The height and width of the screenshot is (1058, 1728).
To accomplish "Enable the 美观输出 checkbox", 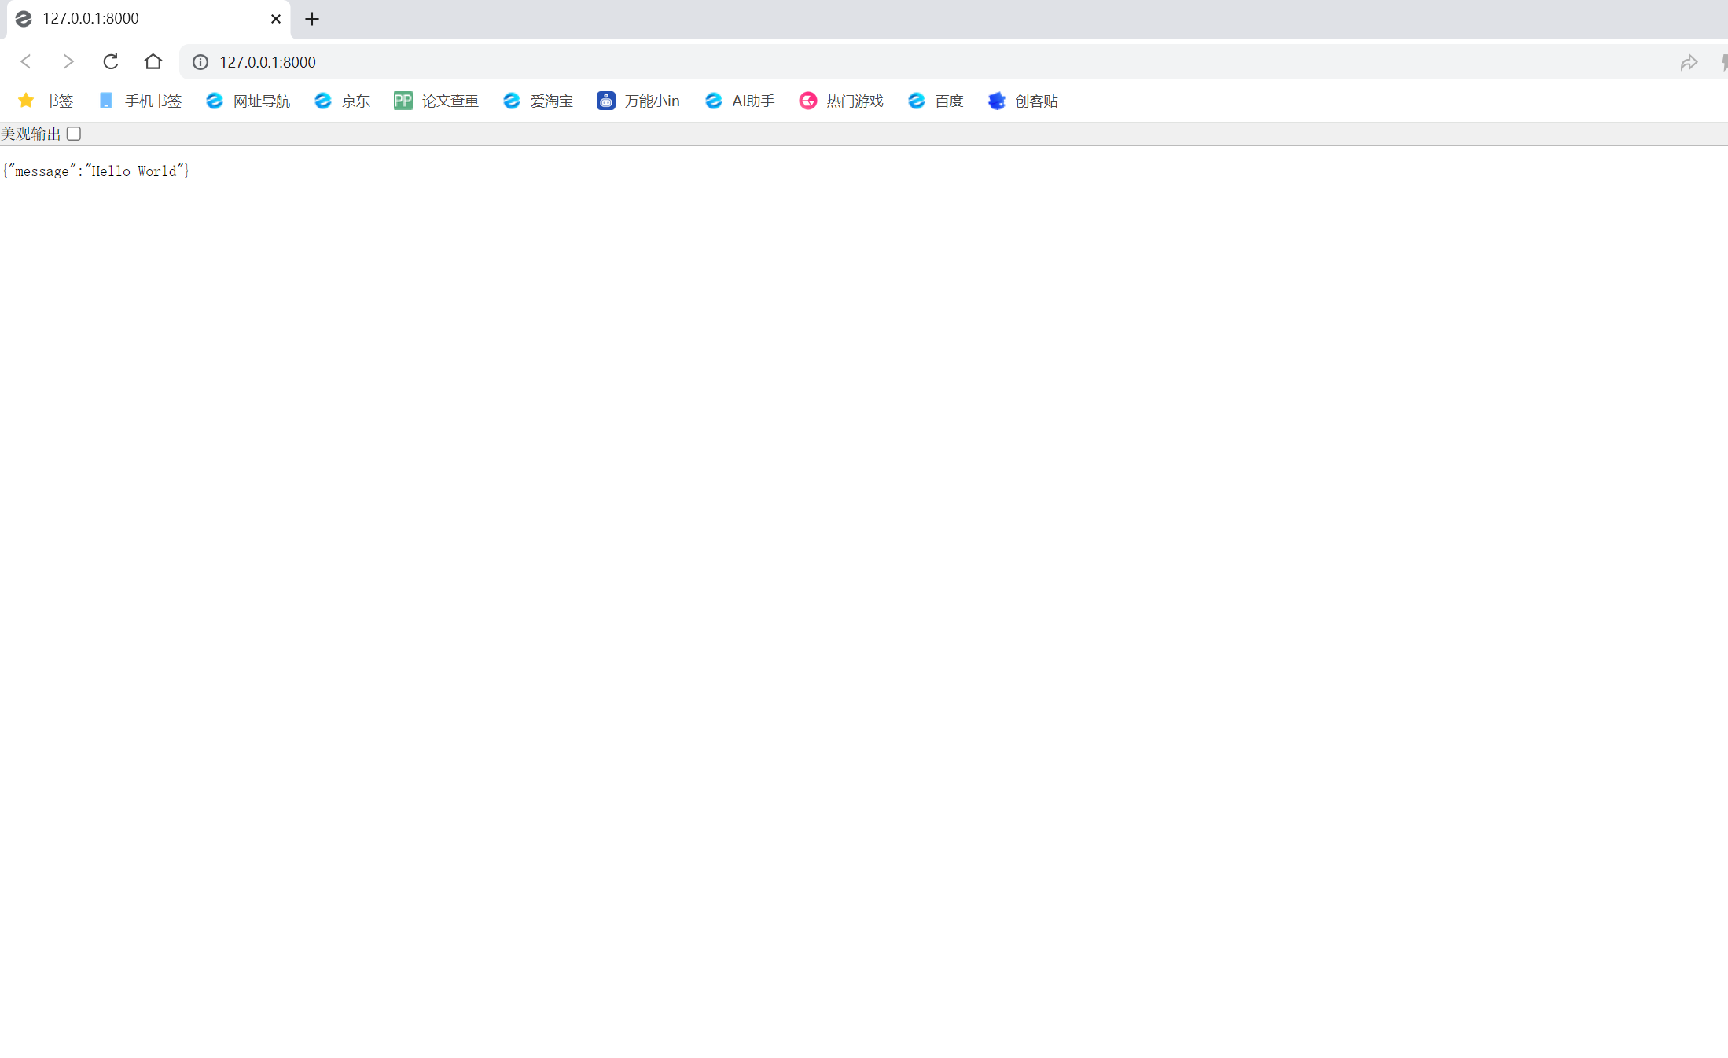I will click(x=74, y=134).
